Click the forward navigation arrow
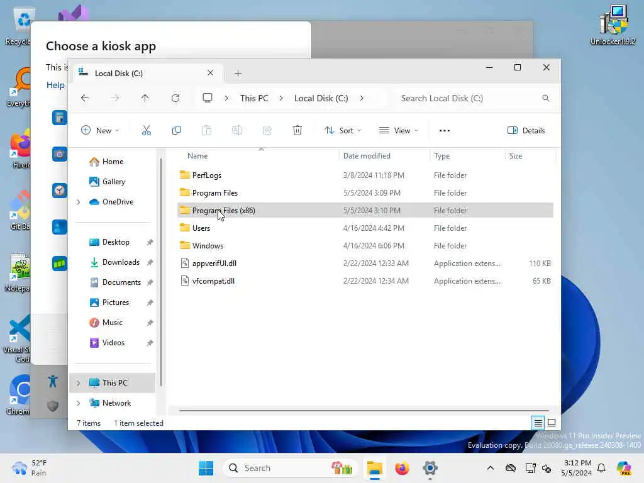 [115, 98]
